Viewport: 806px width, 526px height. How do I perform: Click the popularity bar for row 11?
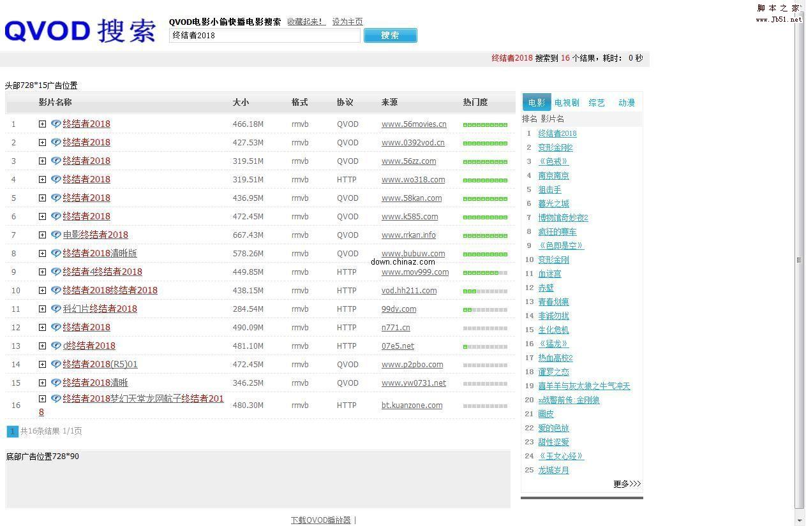(485, 309)
